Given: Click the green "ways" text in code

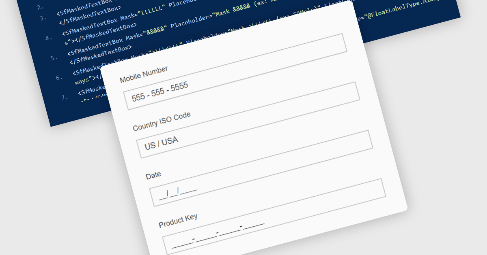Looking at the screenshot, I should [x=83, y=81].
